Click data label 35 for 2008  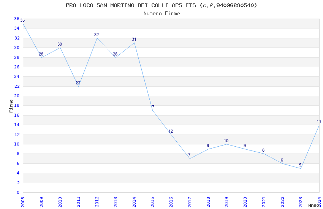click(22, 21)
